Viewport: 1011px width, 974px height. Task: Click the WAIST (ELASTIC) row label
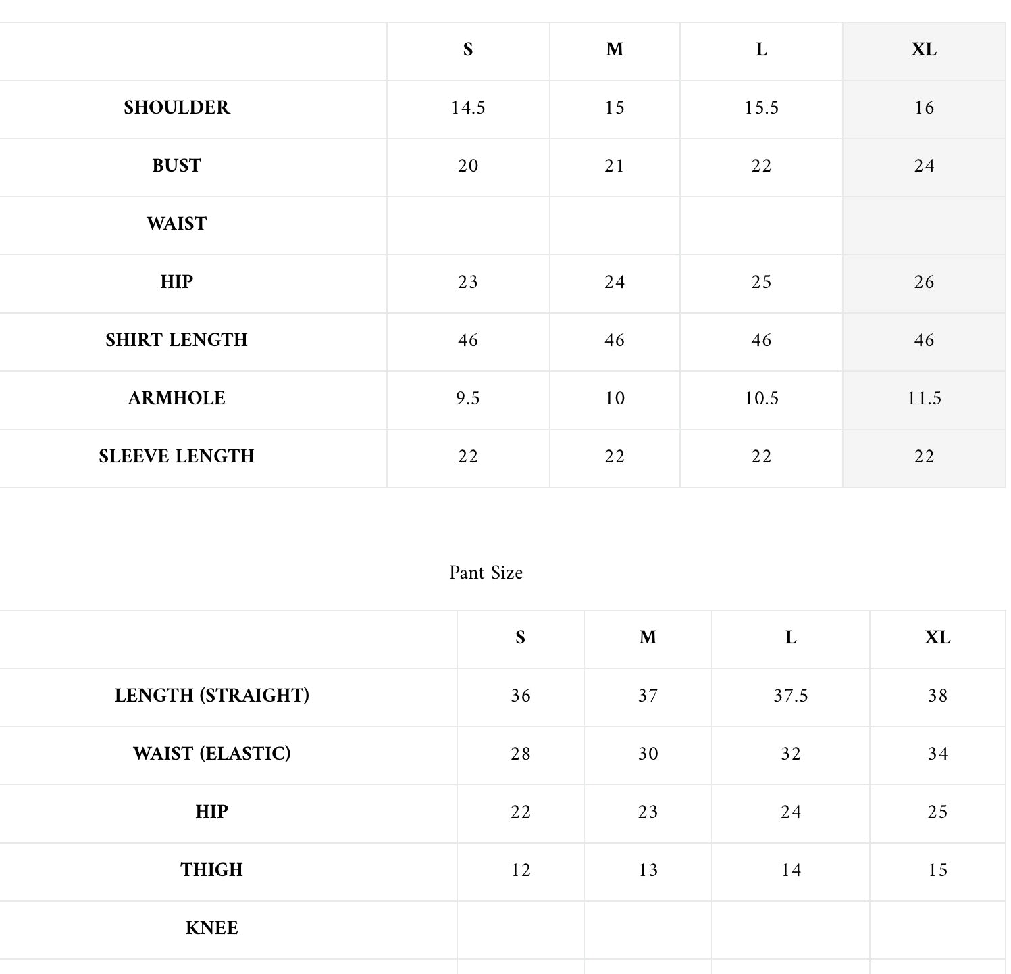pyautogui.click(x=211, y=754)
